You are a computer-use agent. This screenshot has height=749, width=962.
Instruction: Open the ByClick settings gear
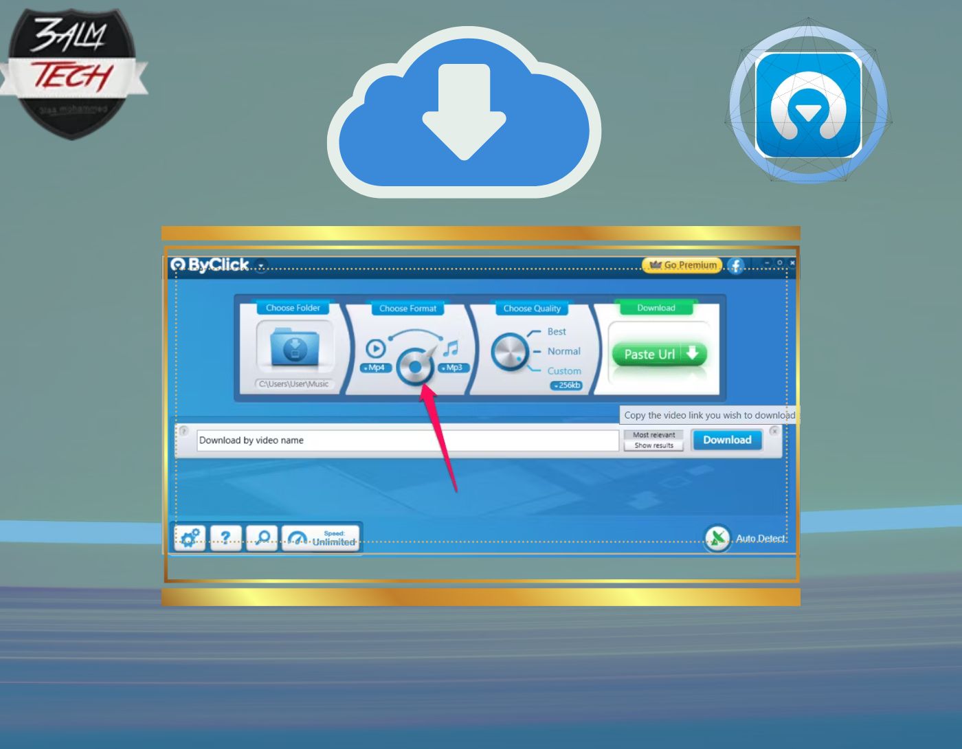190,537
